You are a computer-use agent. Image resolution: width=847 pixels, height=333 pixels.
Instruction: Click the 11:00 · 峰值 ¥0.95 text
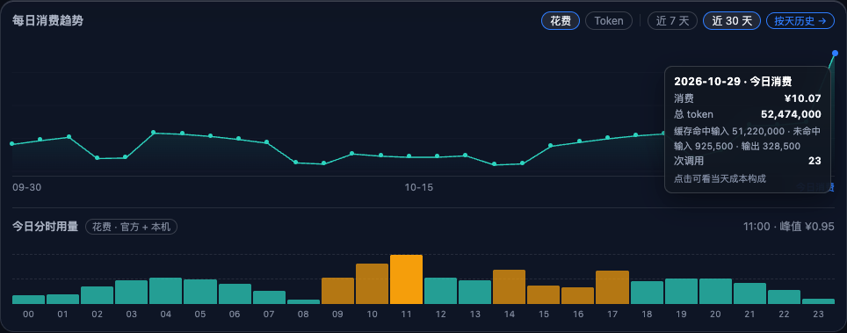[789, 227]
